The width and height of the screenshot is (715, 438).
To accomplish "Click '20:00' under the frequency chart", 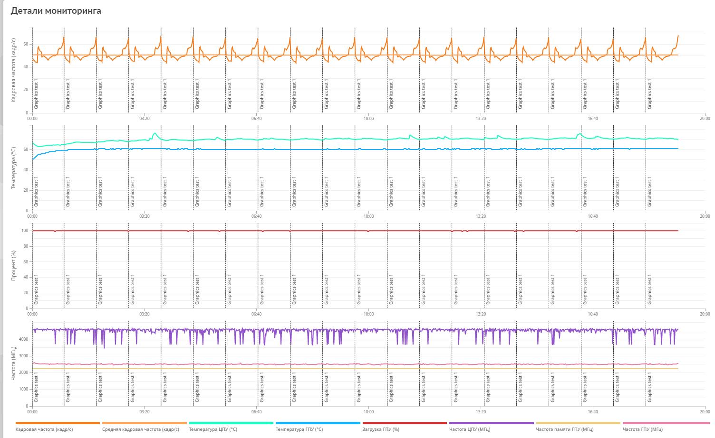I will [x=705, y=412].
